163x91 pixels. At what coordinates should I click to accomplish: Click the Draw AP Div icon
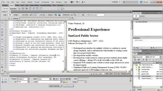point(23,9)
